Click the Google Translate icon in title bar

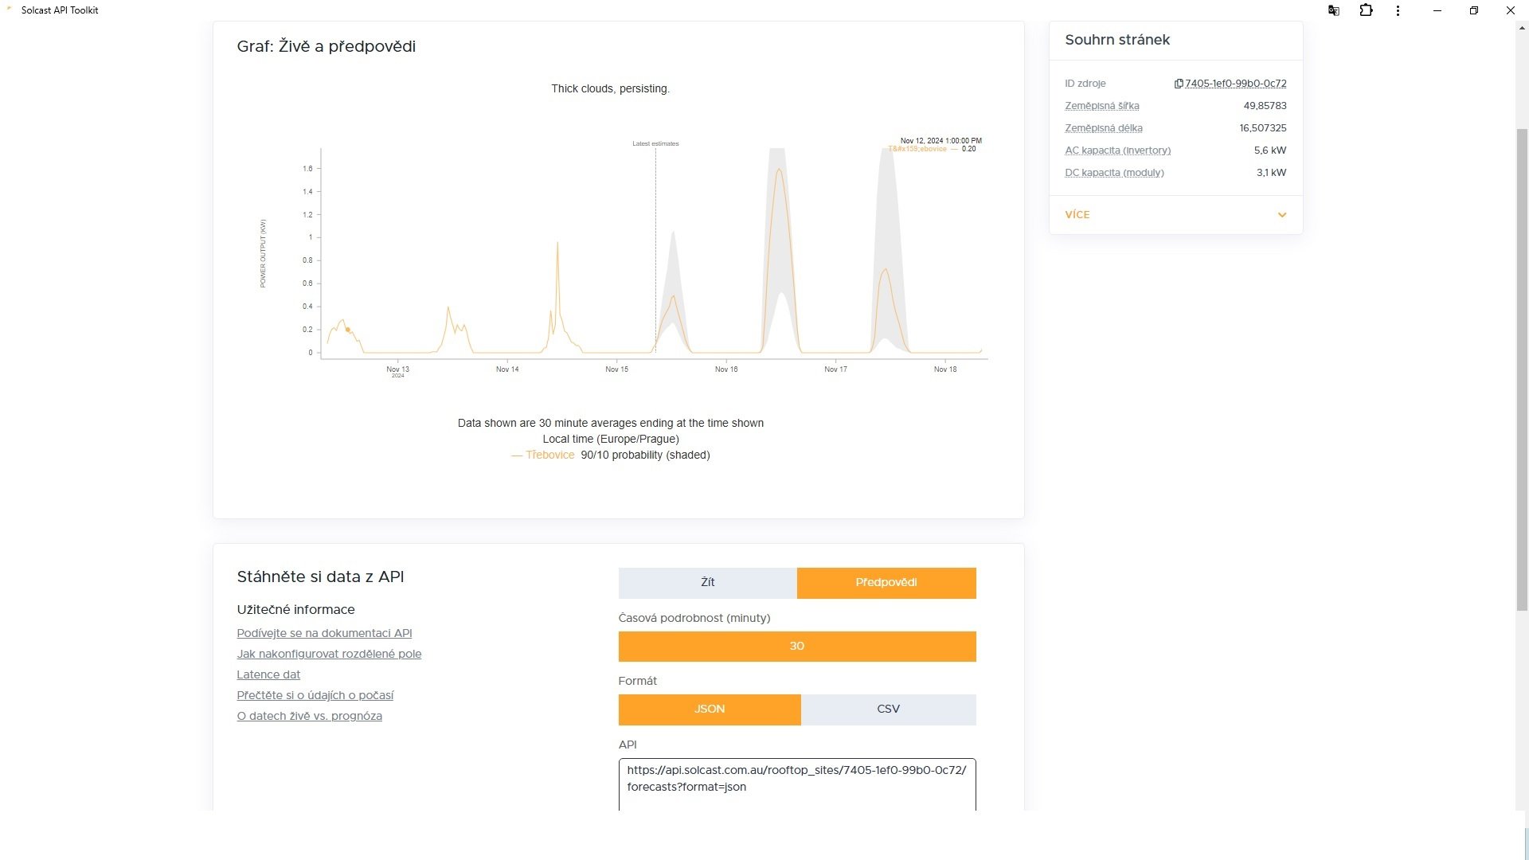pyautogui.click(x=1333, y=10)
